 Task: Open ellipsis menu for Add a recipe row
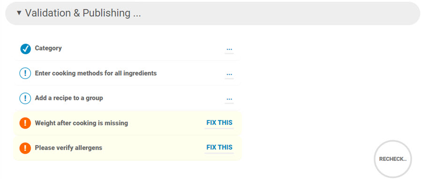(229, 99)
